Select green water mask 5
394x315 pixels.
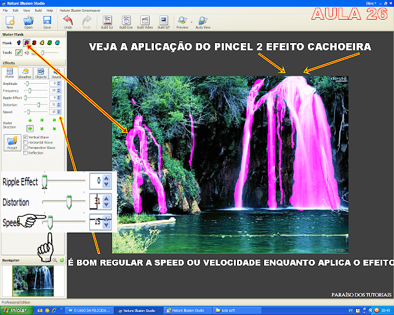(x=50, y=42)
